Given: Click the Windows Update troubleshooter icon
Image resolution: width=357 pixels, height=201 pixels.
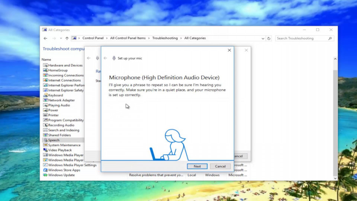Looking at the screenshot, I should (45, 175).
